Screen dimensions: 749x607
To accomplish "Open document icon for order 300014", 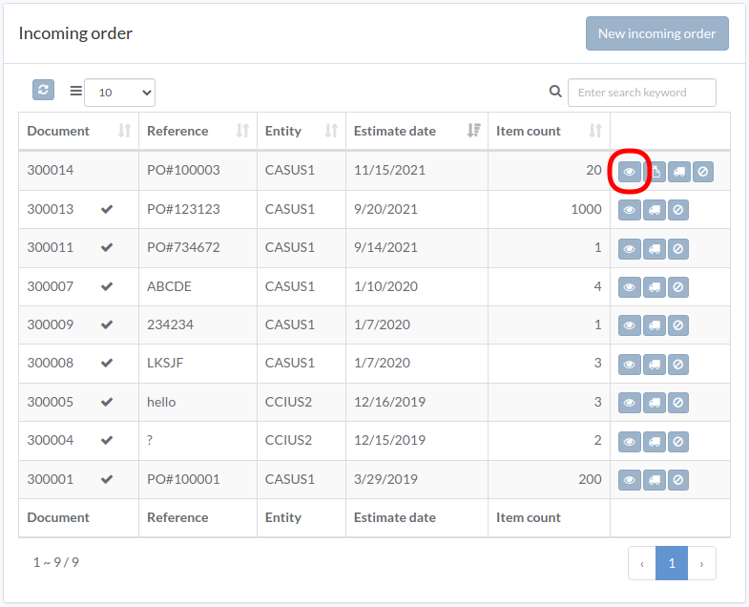I will [x=655, y=171].
